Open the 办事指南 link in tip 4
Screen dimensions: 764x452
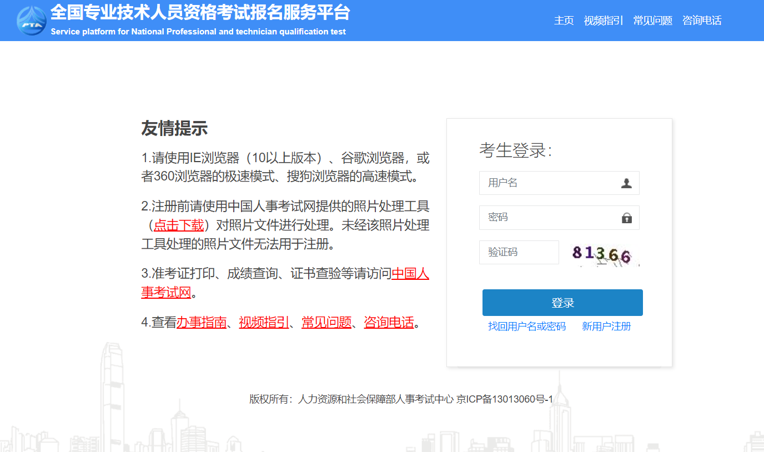click(202, 323)
